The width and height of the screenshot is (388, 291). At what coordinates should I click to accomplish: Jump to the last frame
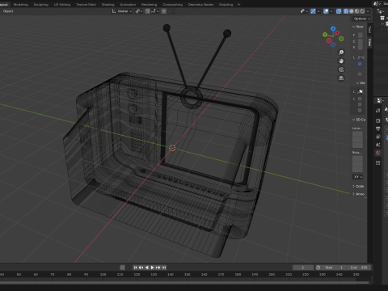[x=164, y=268]
